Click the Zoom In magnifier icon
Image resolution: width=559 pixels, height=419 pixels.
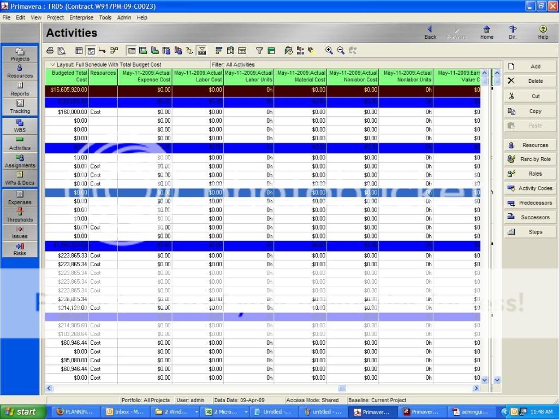coord(329,50)
